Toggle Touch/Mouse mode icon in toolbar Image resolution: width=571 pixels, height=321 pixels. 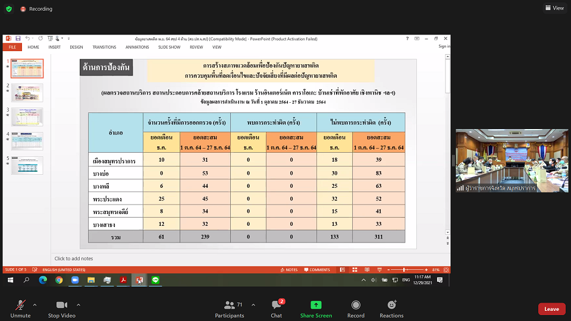tap(57, 39)
